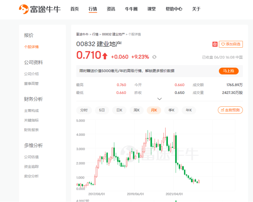Expand more quote details chevron

[159, 99]
